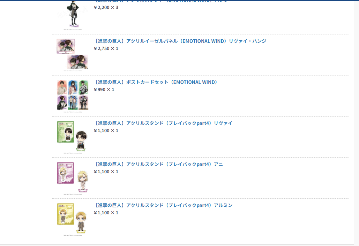
Task: Click the yellow ARMIN package card image
Action: click(x=66, y=214)
